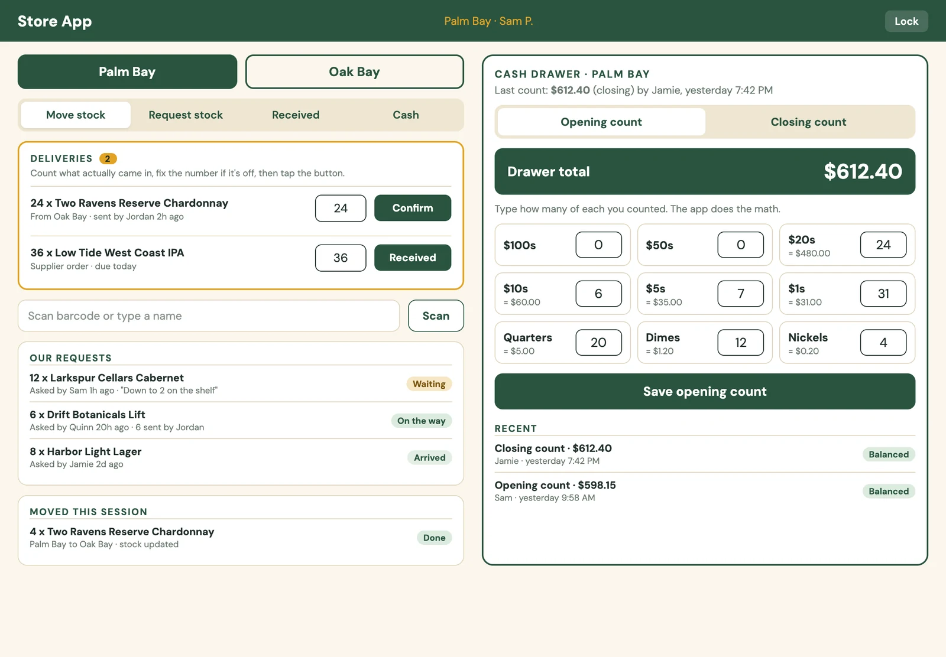Image resolution: width=946 pixels, height=657 pixels.
Task: Select the moved Two Ravens Chardonnay entry
Action: click(241, 538)
